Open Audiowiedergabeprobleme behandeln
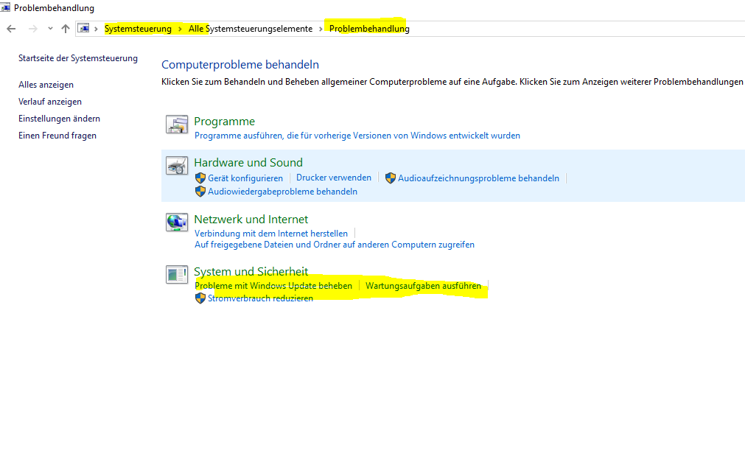Screen dimensions: 745x459 coord(283,192)
